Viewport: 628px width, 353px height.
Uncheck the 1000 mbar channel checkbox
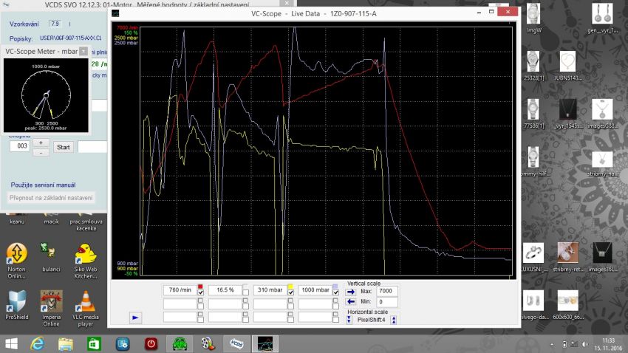coord(335,292)
